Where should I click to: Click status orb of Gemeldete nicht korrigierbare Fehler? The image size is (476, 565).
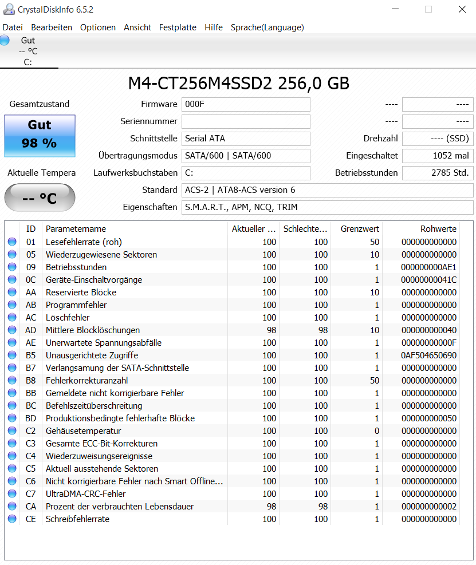(12, 393)
